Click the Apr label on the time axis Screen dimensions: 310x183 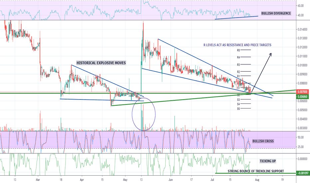click(82, 180)
